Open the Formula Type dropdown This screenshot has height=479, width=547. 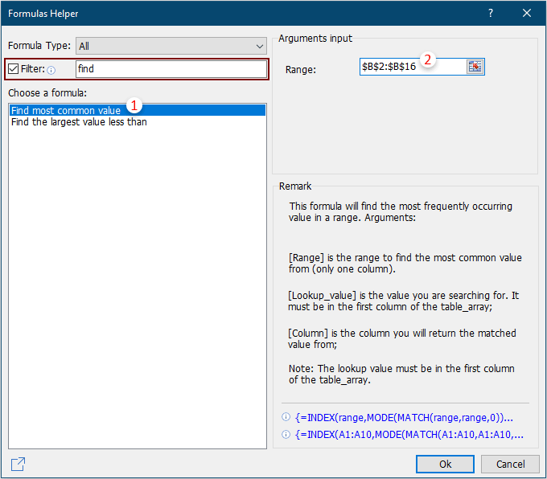point(171,46)
